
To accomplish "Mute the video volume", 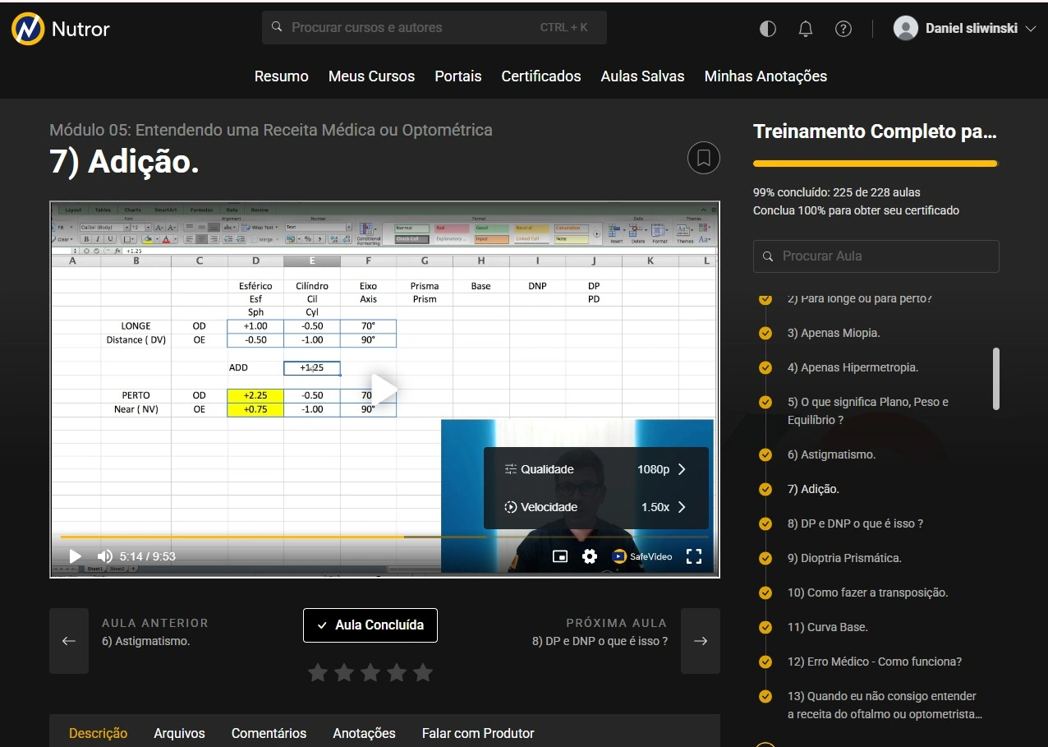I will click(105, 556).
